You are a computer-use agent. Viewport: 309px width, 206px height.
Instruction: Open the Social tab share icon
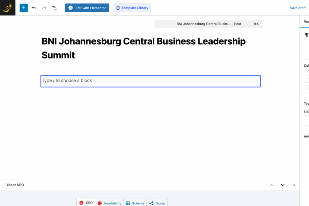point(151,203)
